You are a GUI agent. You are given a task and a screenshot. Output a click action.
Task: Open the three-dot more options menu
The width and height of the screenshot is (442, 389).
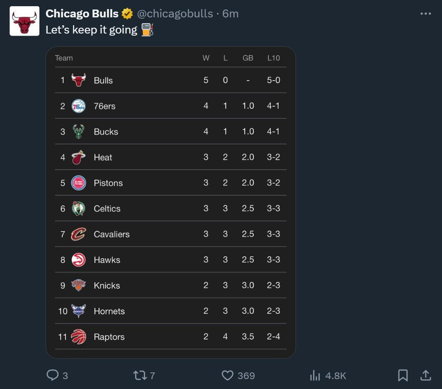pyautogui.click(x=425, y=14)
